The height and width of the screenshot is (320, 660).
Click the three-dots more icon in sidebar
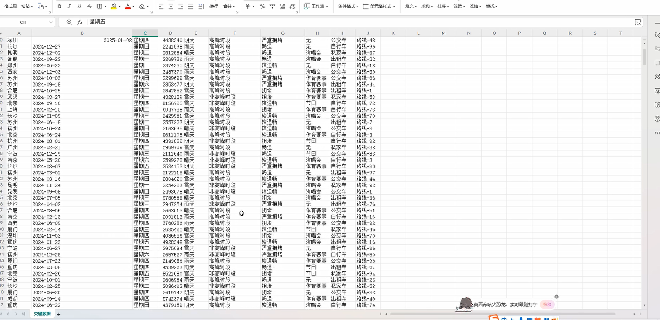657,133
